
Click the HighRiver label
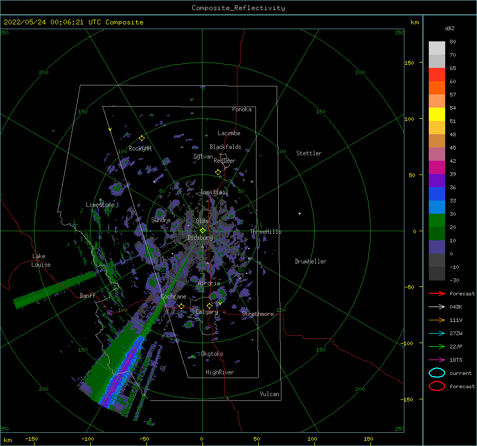[x=220, y=372]
